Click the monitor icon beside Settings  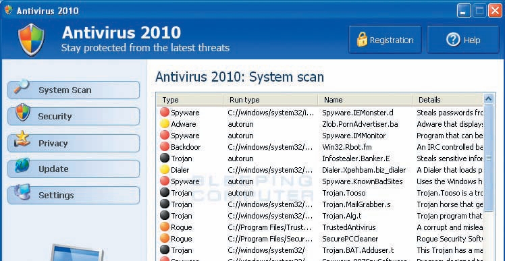[22, 192]
